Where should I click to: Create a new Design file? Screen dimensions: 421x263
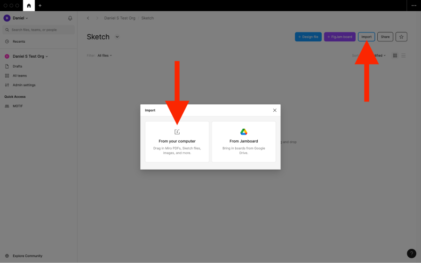(x=308, y=37)
